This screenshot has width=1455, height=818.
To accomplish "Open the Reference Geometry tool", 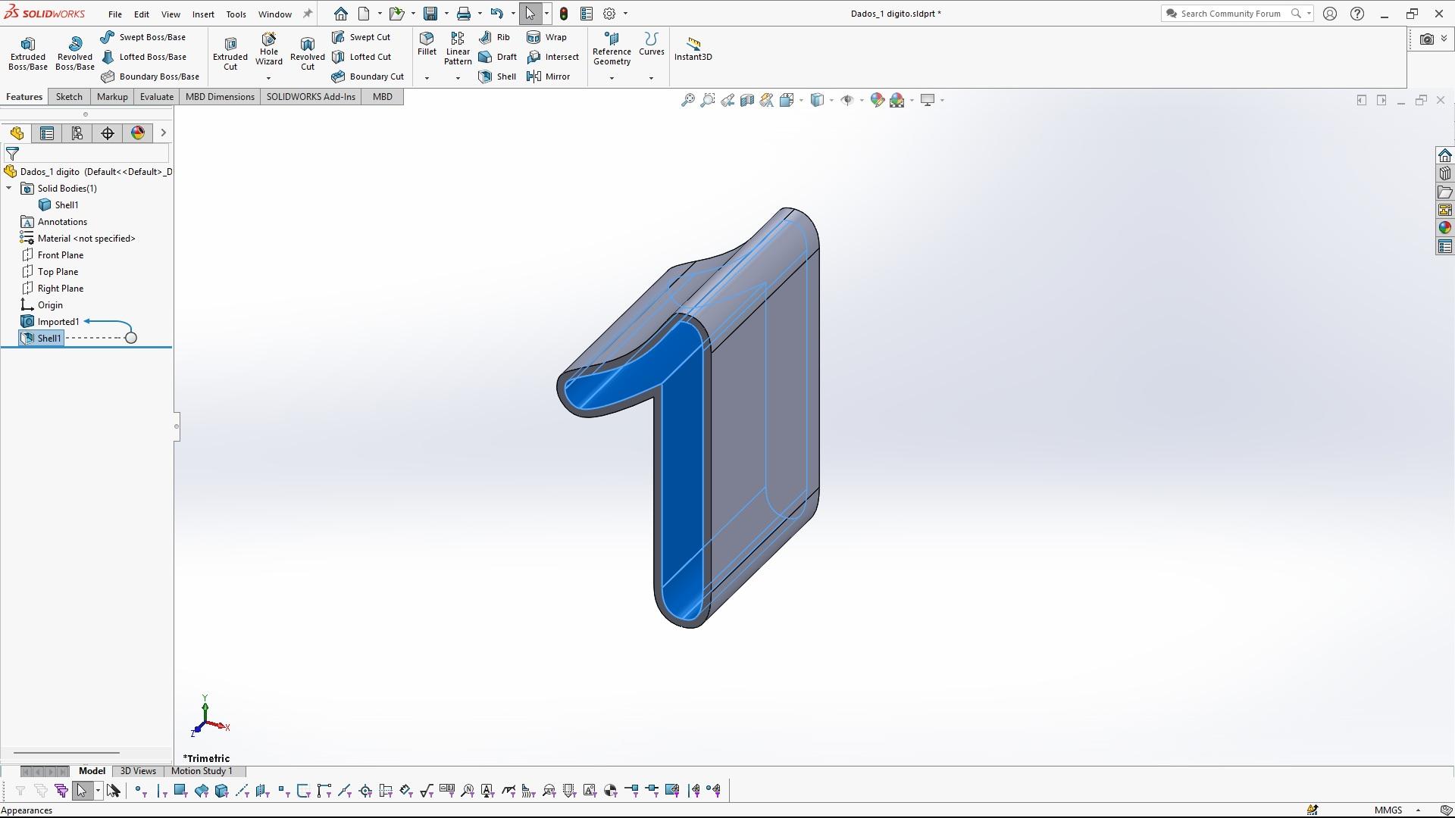I will [x=612, y=49].
